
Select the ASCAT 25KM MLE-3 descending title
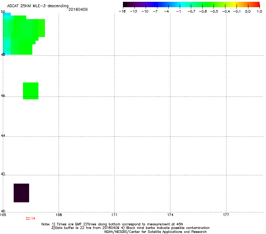point(38,6)
